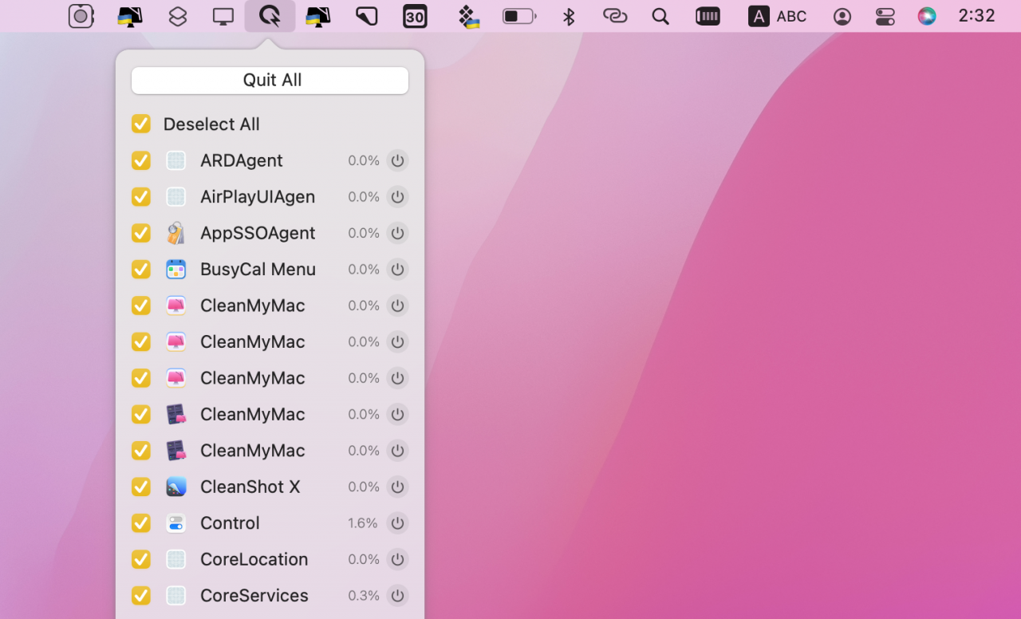Click the 0.0% usage value for AirPlayUIAgen
The image size is (1021, 619).
tap(363, 197)
